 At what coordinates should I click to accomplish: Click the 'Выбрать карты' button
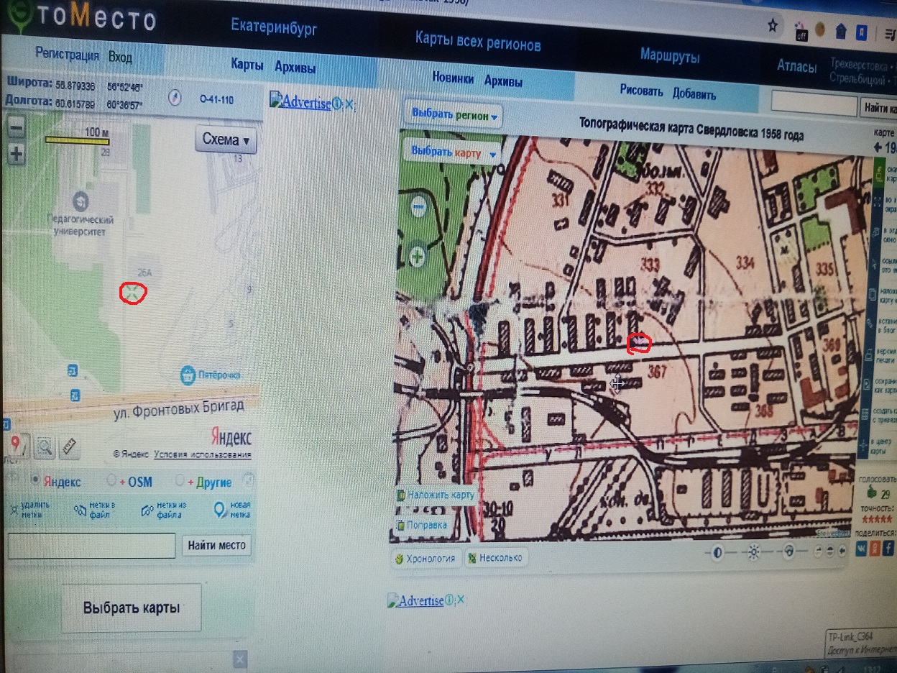click(131, 607)
